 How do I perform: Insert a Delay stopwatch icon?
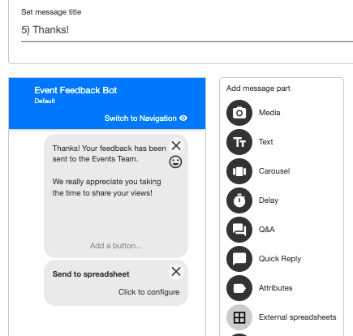pyautogui.click(x=239, y=200)
